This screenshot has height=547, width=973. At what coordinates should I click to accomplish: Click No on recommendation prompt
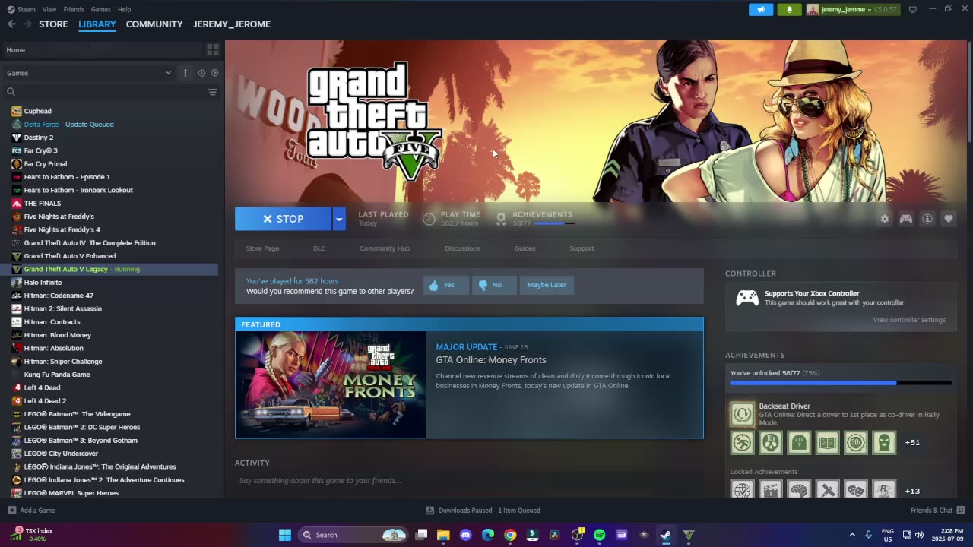[x=493, y=285]
